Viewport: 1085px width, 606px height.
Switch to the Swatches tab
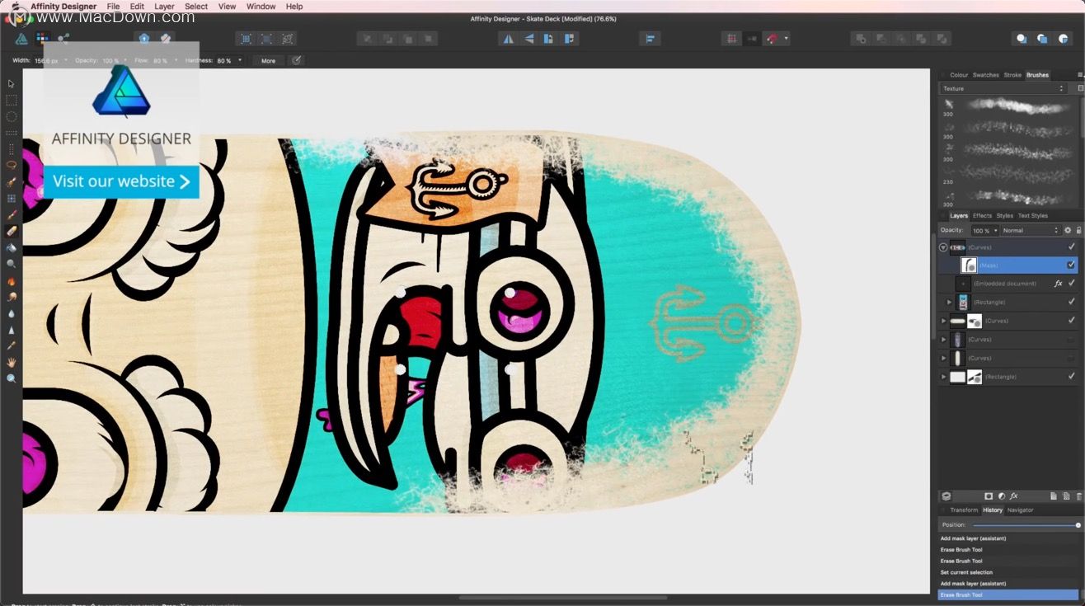(x=985, y=75)
